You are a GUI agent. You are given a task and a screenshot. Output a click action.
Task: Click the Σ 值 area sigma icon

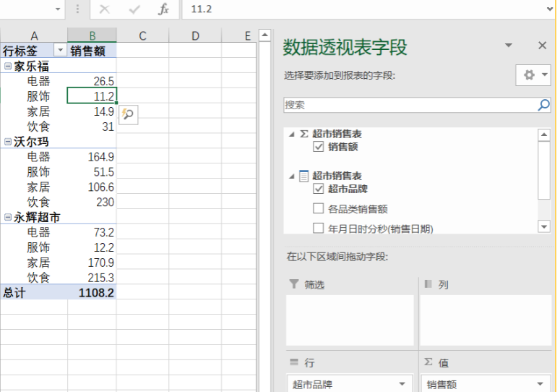coord(428,362)
